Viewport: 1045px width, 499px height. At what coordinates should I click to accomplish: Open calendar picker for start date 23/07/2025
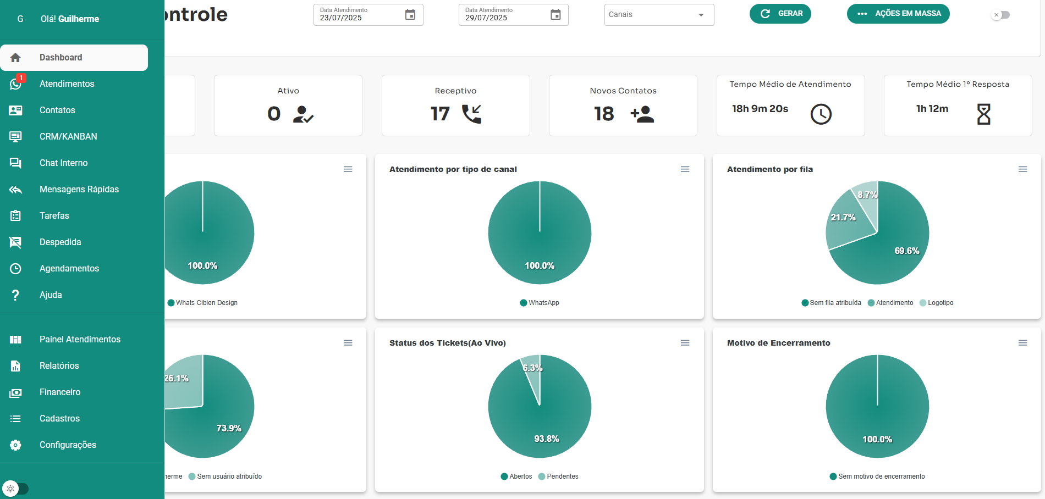coord(410,15)
